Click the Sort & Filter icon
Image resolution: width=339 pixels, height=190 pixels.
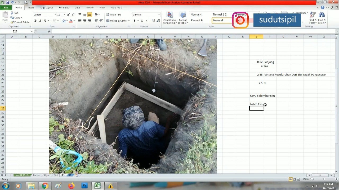click(x=313, y=15)
